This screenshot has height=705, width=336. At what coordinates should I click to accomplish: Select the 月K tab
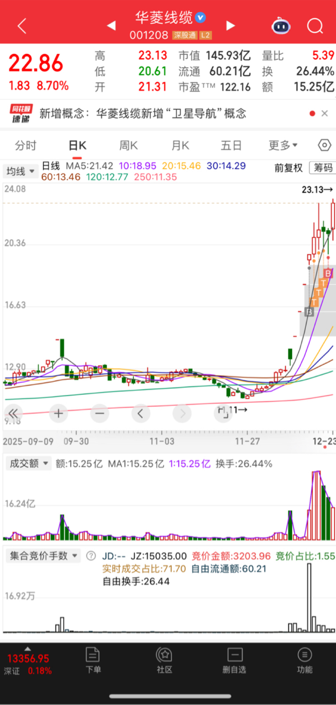180,145
